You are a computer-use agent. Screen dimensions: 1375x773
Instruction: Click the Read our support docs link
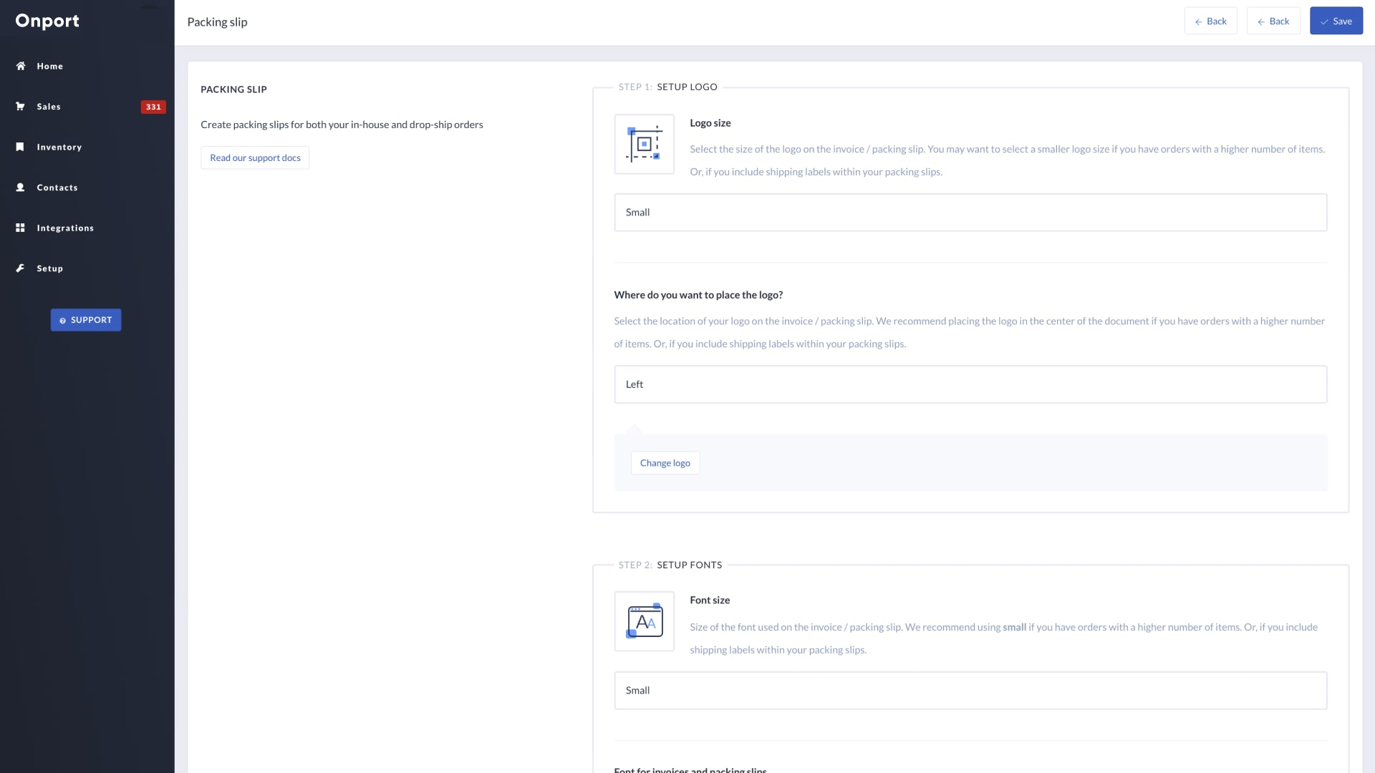point(255,157)
